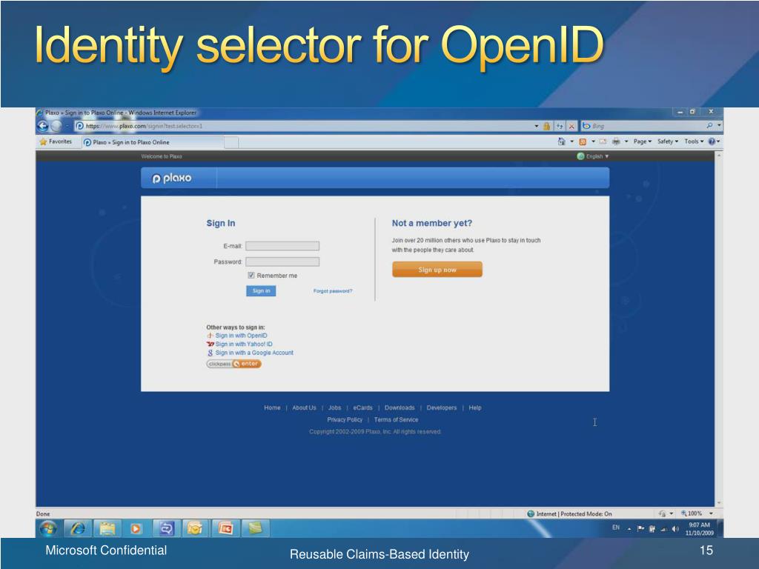Toggle the Remember me checkbox
This screenshot has width=759, height=569.
251,276
